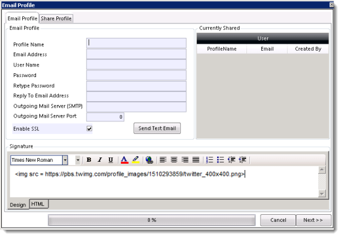Switch signature editor to HTML tab

click(x=38, y=204)
